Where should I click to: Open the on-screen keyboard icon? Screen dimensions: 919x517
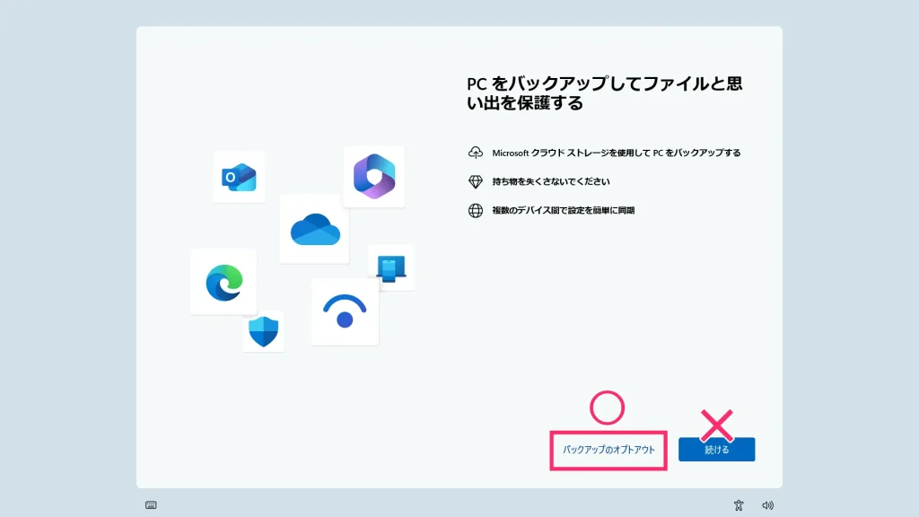(151, 505)
